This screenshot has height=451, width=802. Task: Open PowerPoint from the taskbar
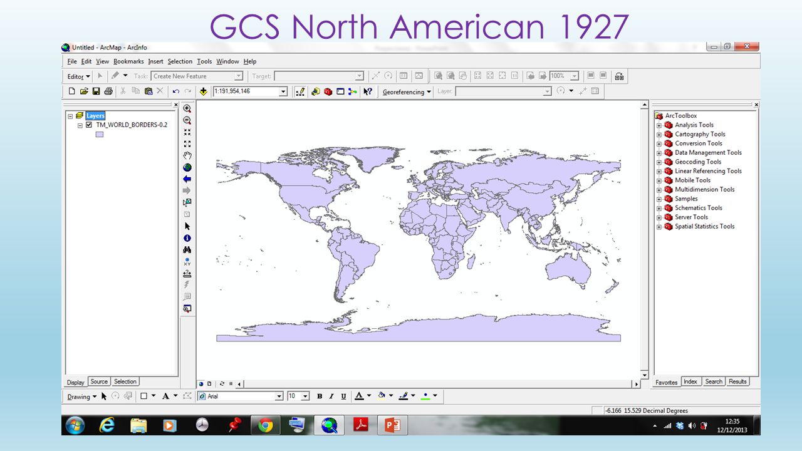393,425
